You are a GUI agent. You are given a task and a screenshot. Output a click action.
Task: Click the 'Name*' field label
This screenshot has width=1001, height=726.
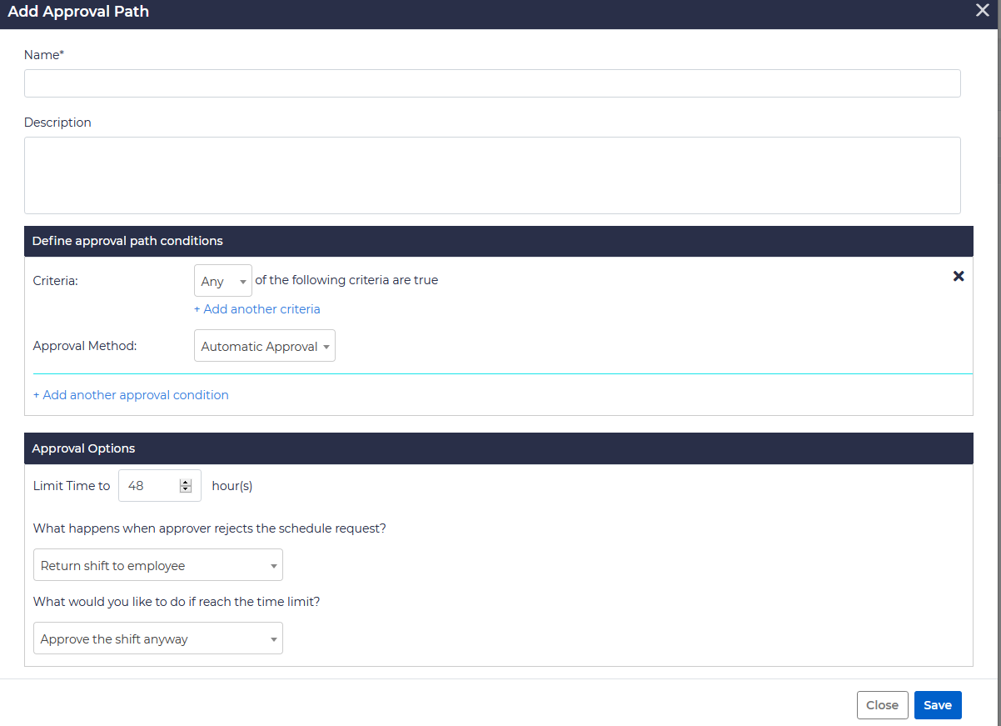[44, 55]
